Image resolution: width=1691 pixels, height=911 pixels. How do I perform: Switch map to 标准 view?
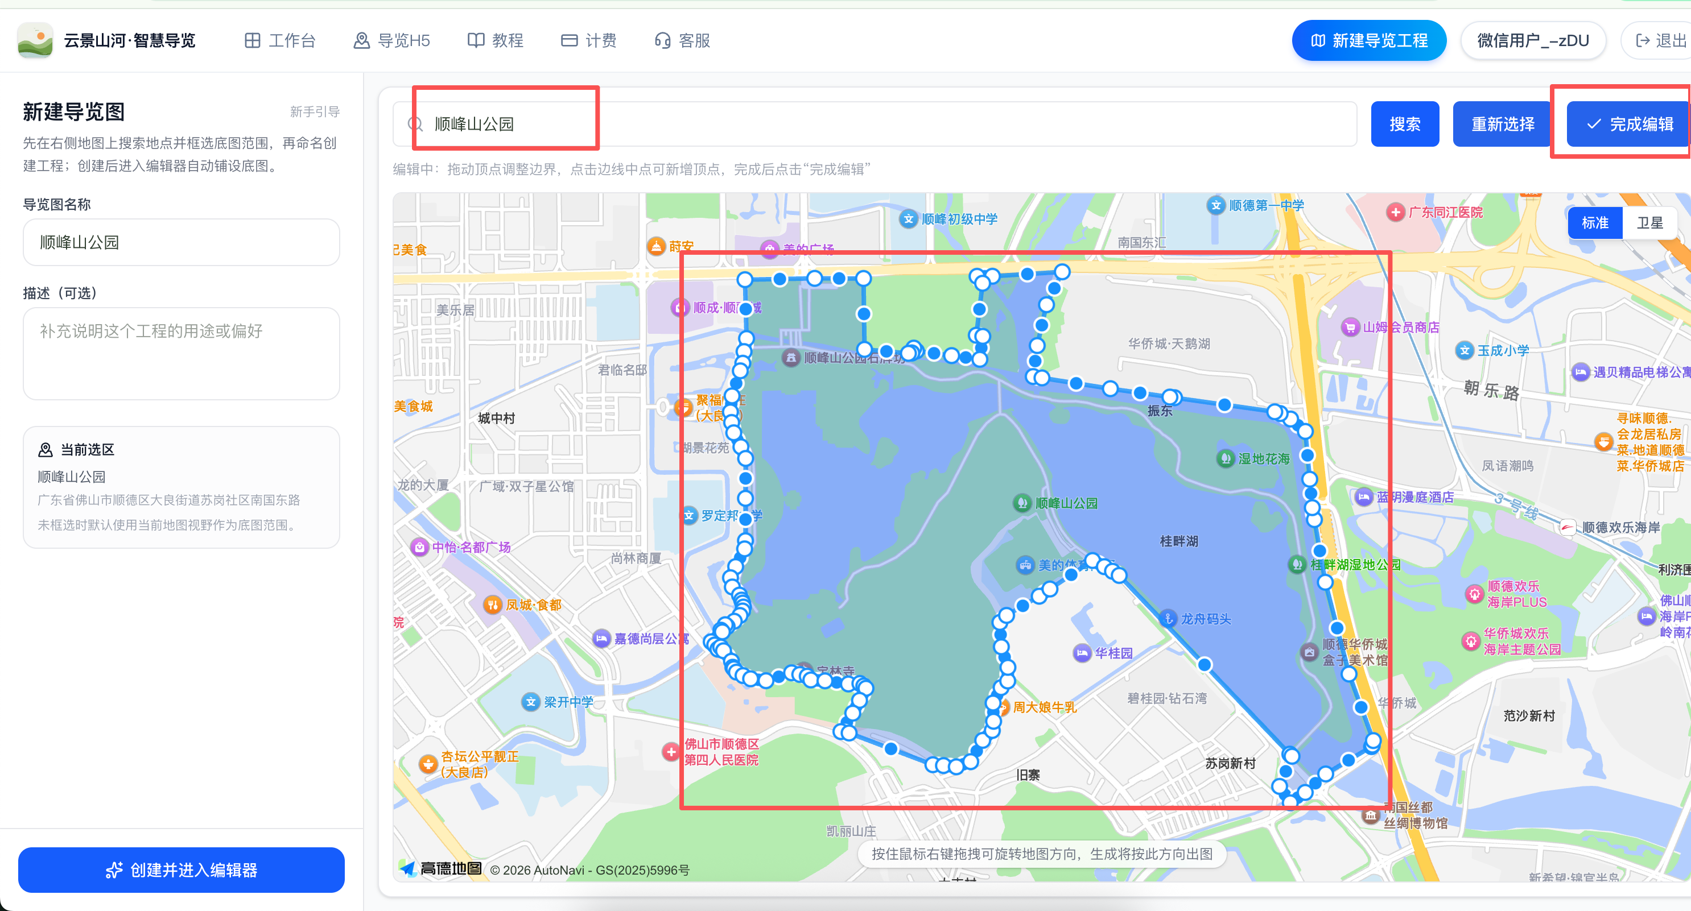(x=1594, y=223)
